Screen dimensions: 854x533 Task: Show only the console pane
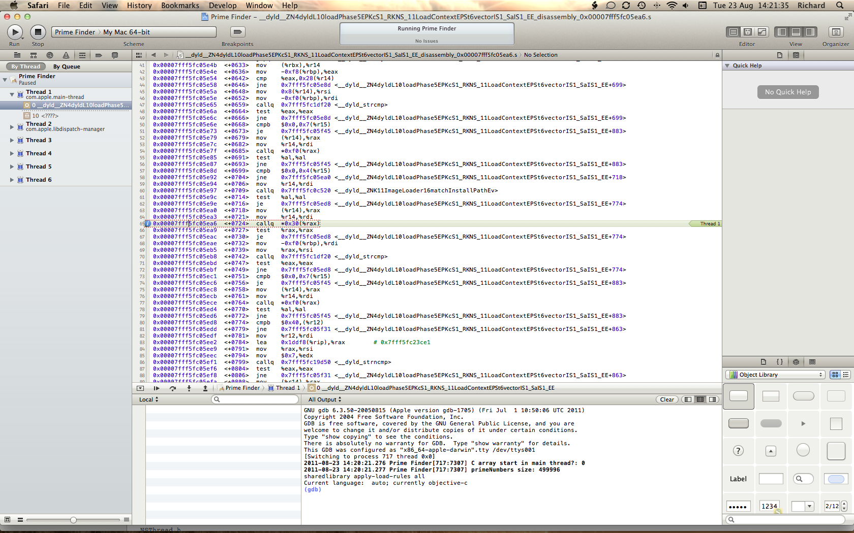click(x=713, y=399)
